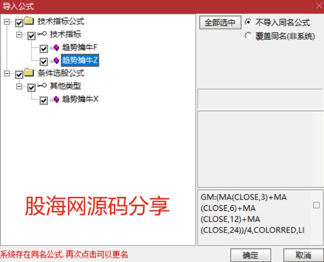Uncheck the 其他类型 checkbox
The image size is (324, 262).
click(32, 87)
